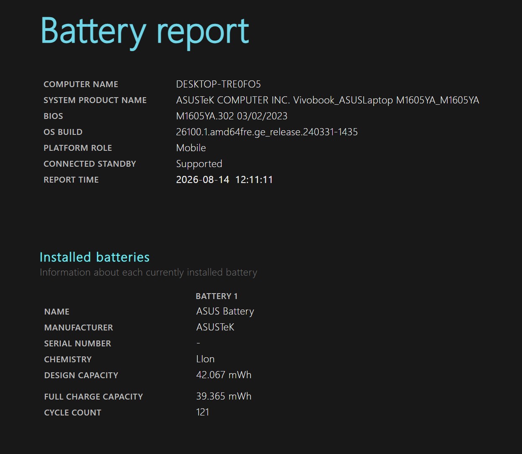Select the CYCLE COUNT label
This screenshot has width=522, height=454.
(72, 413)
